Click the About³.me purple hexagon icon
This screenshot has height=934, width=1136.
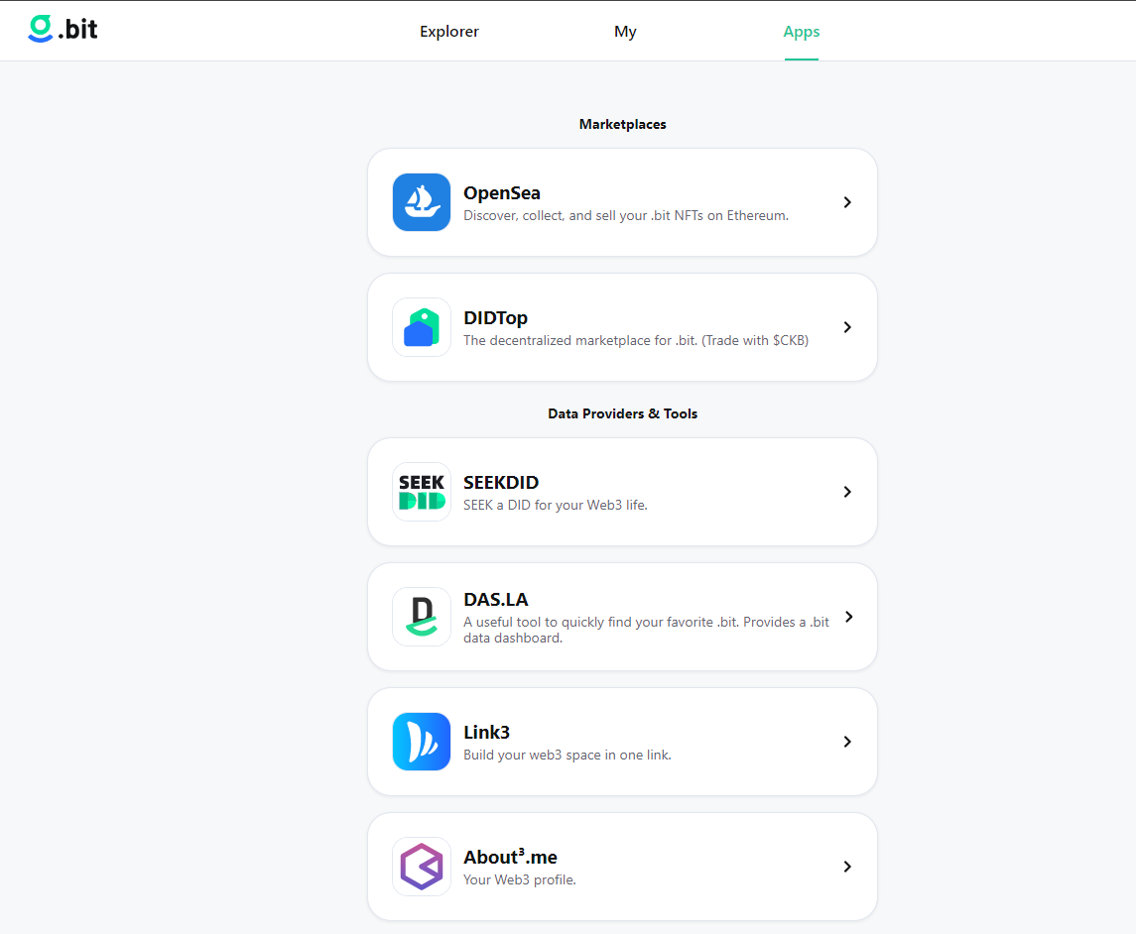tap(422, 867)
